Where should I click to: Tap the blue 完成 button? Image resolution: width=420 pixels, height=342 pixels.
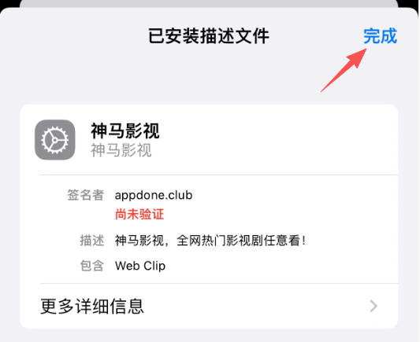[380, 36]
